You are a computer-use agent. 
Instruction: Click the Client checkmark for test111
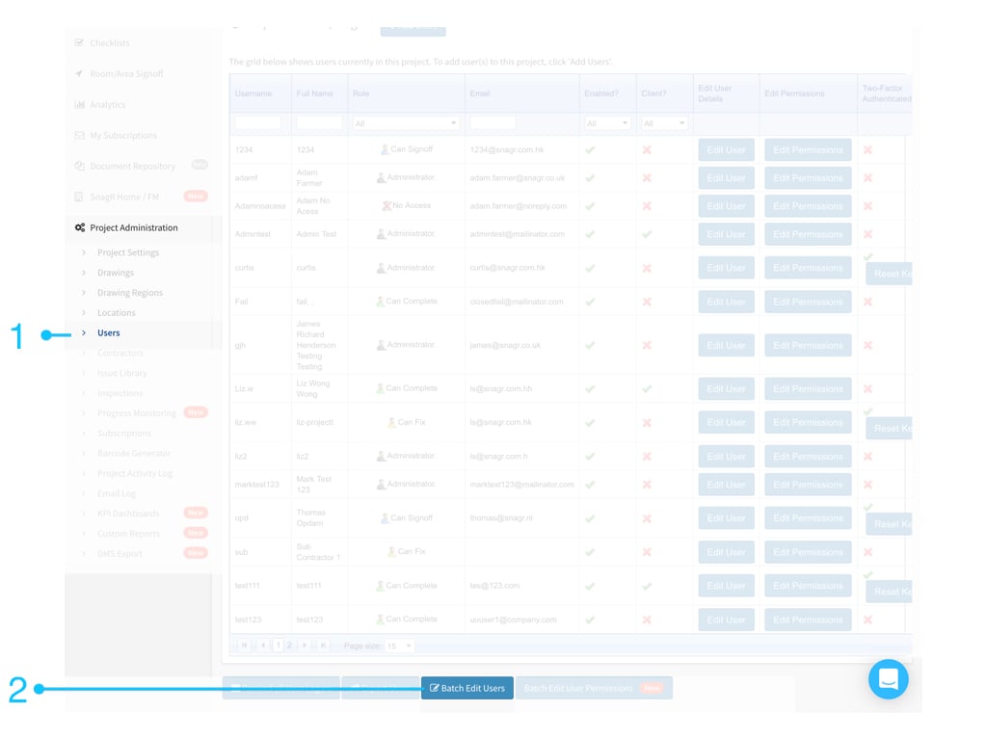(x=647, y=586)
